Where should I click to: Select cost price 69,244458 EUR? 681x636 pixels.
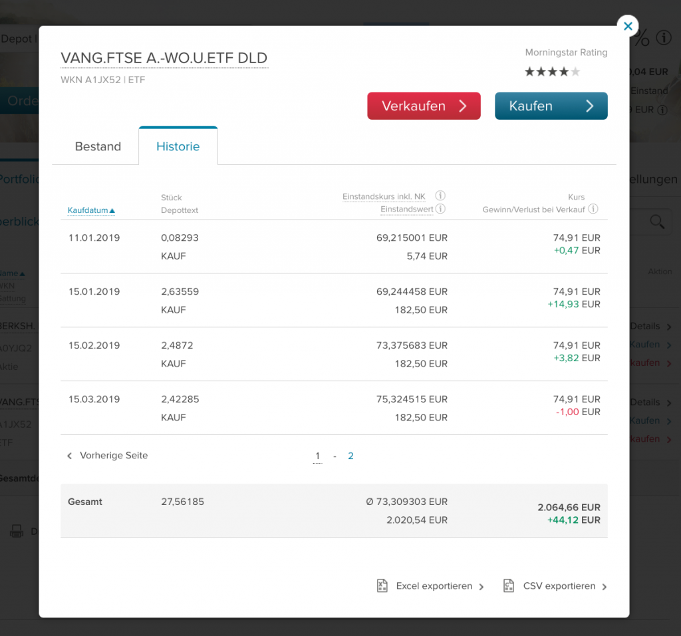coord(412,292)
